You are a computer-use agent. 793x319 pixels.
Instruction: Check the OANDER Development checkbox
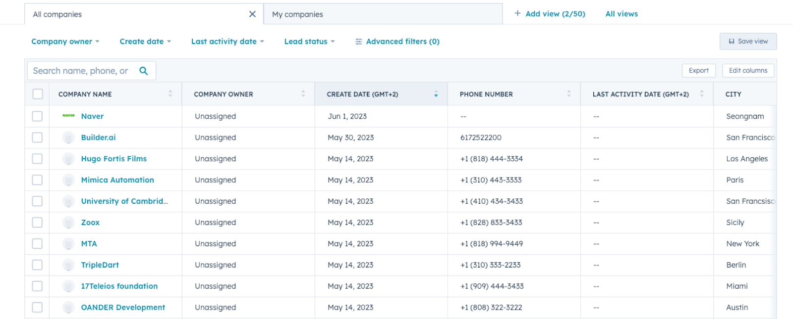click(x=37, y=308)
